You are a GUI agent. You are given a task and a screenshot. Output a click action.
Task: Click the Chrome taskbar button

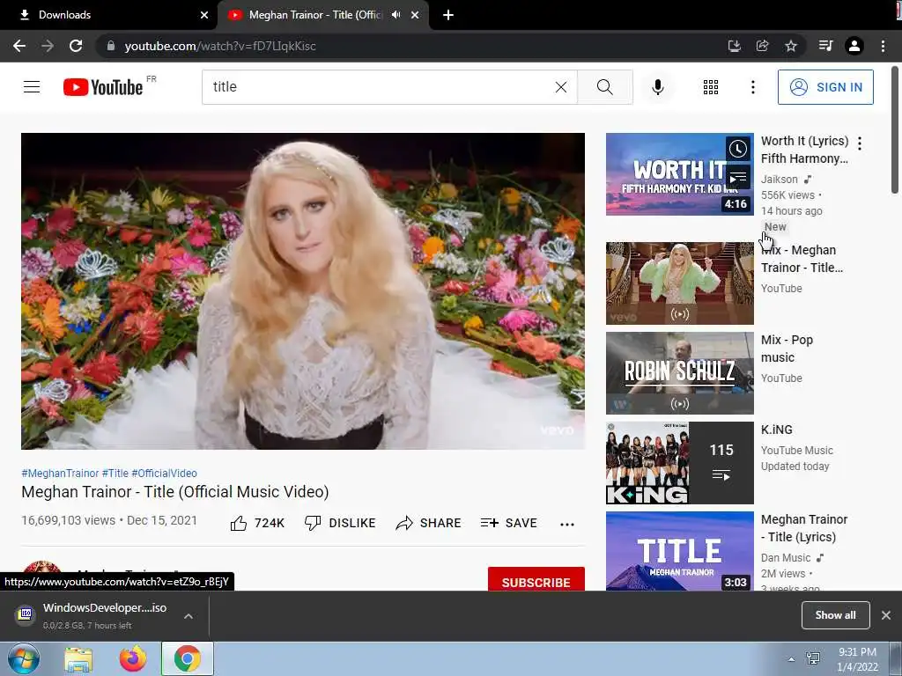(x=187, y=658)
